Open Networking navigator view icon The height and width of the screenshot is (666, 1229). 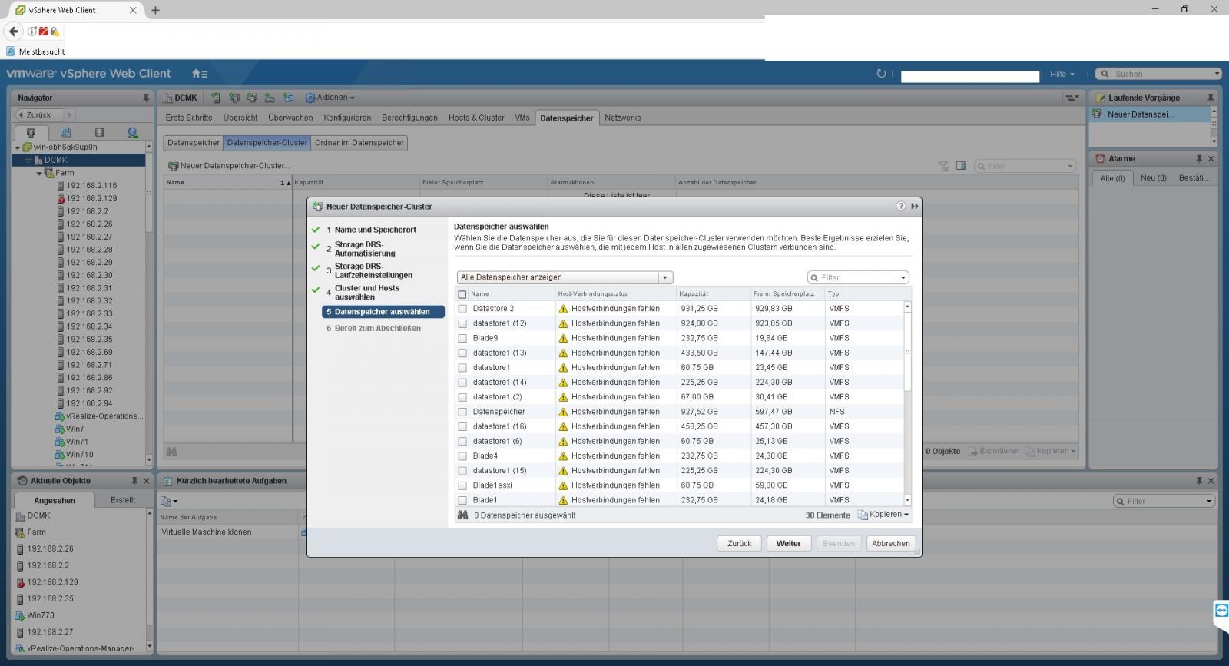132,132
